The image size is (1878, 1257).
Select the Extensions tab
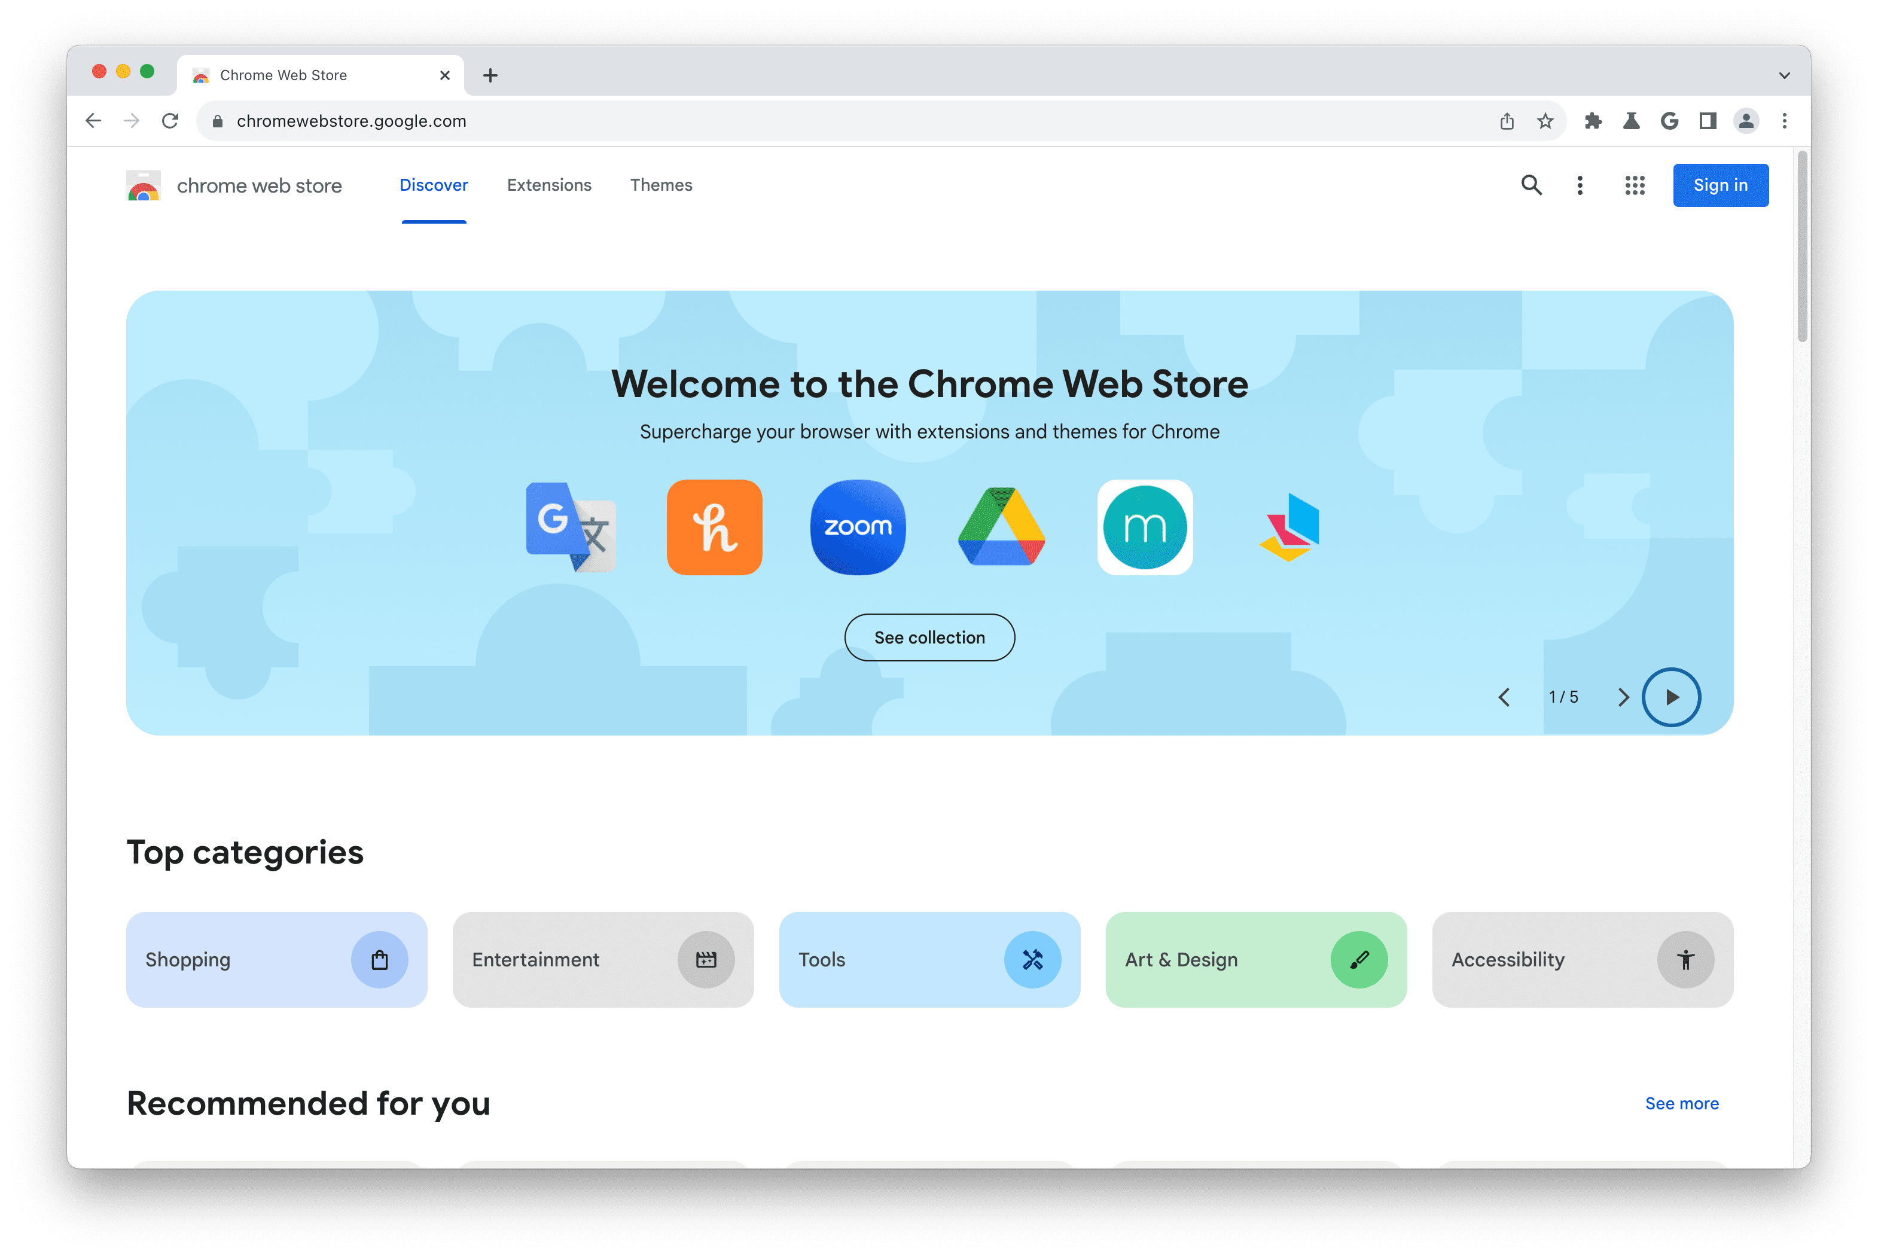click(x=548, y=184)
